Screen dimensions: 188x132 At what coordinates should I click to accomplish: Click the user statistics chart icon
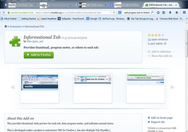pos(165,43)
